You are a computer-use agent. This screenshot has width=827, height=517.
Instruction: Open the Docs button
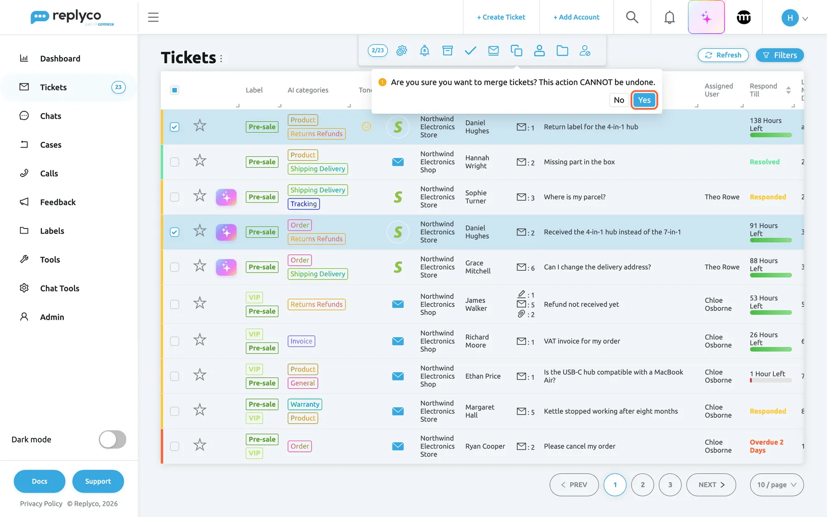40,481
